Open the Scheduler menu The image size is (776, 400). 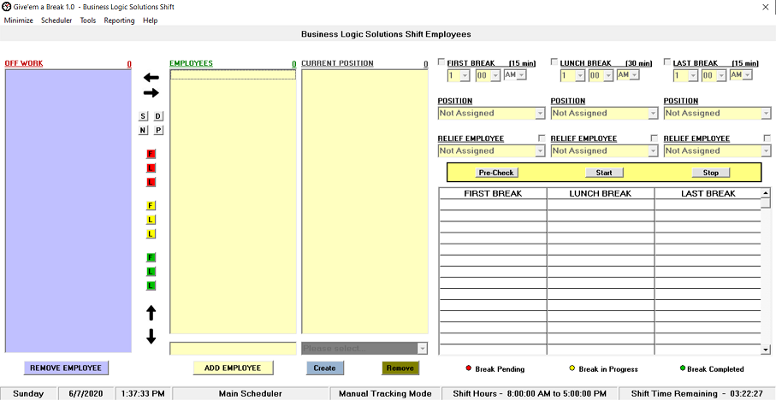pyautogui.click(x=56, y=21)
